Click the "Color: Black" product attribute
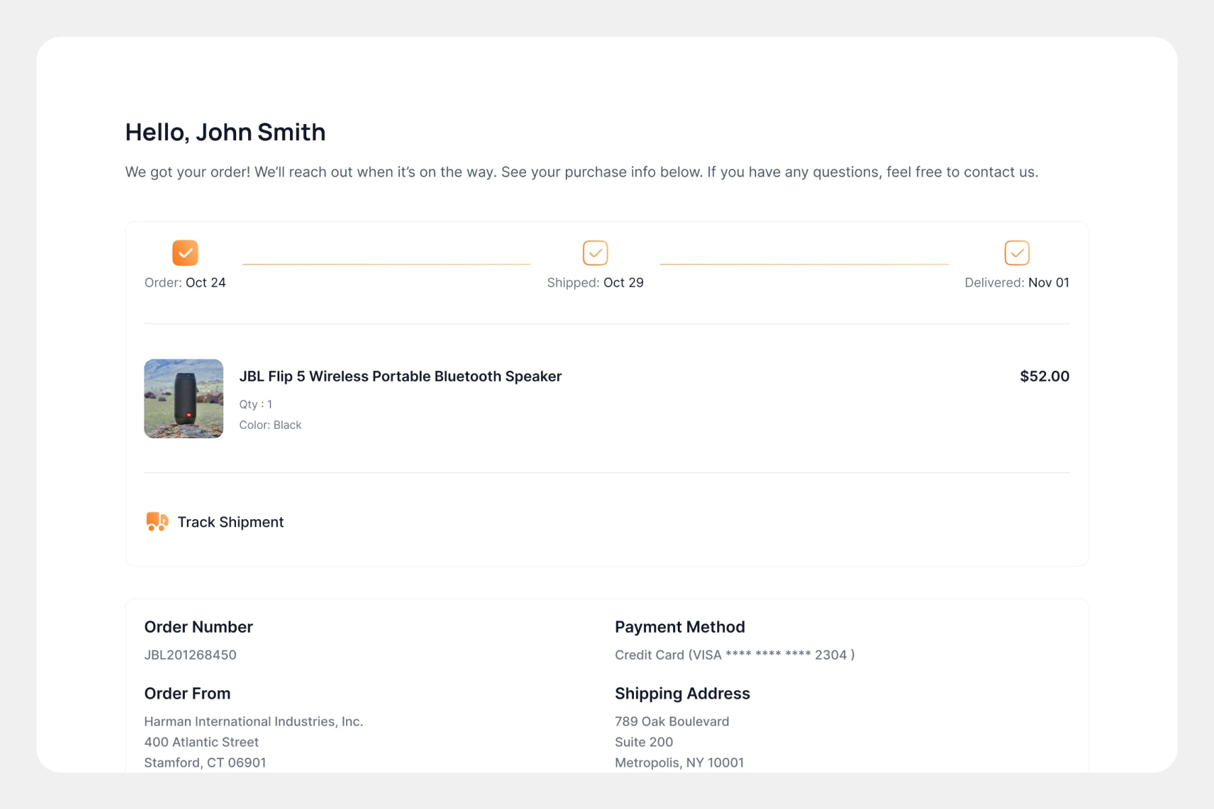Screen dimensions: 1214x809 point(270,425)
